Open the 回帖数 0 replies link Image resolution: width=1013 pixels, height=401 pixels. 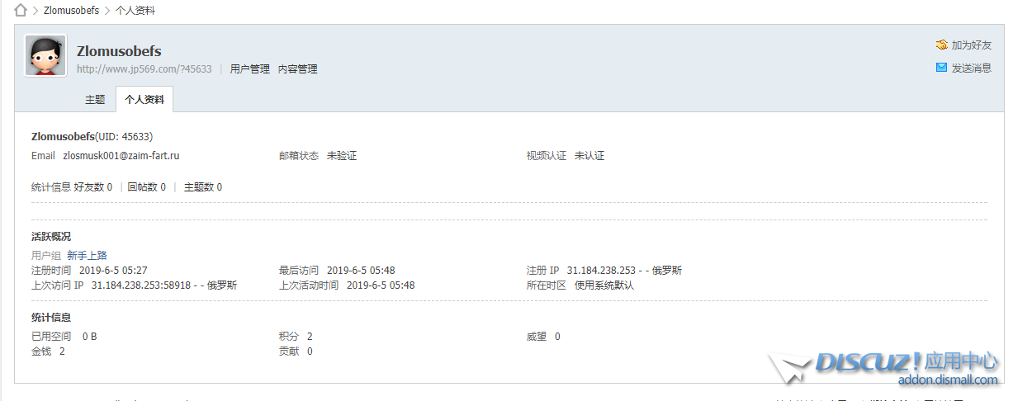tap(146, 187)
